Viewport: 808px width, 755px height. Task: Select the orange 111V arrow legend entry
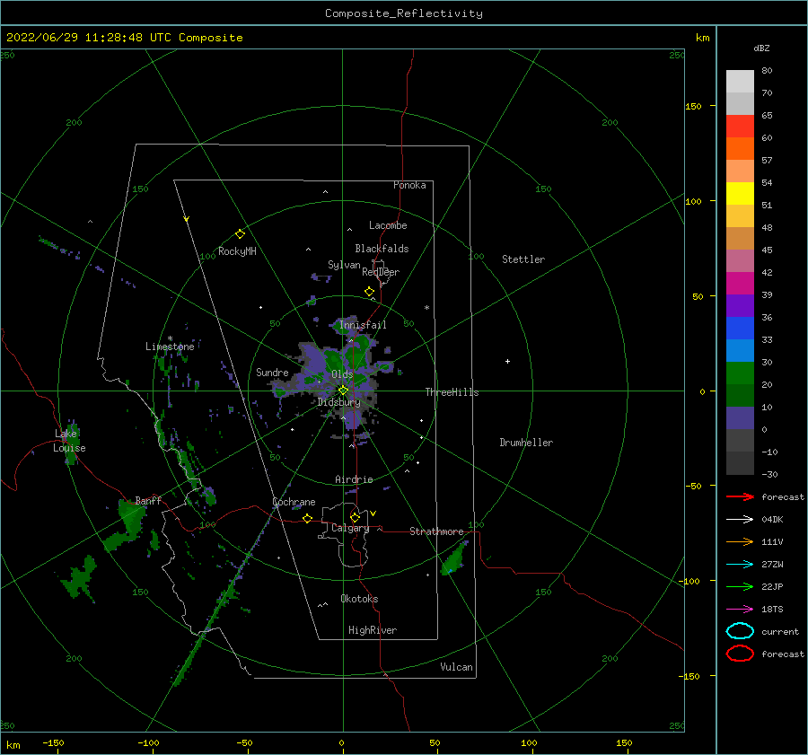(740, 541)
